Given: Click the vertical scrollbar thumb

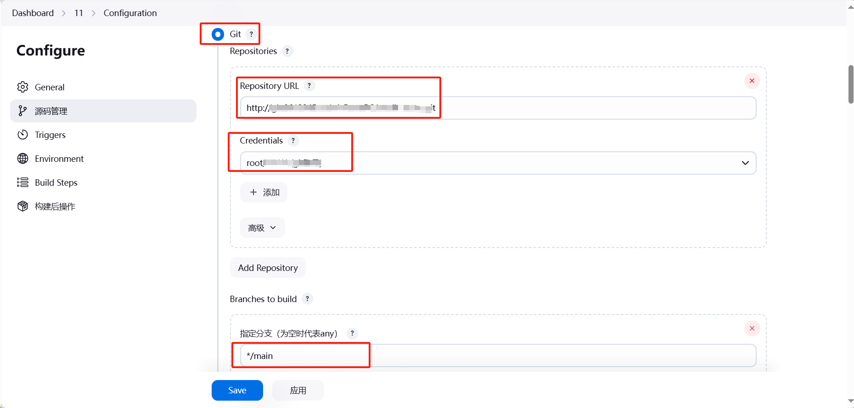Looking at the screenshot, I should [851, 84].
